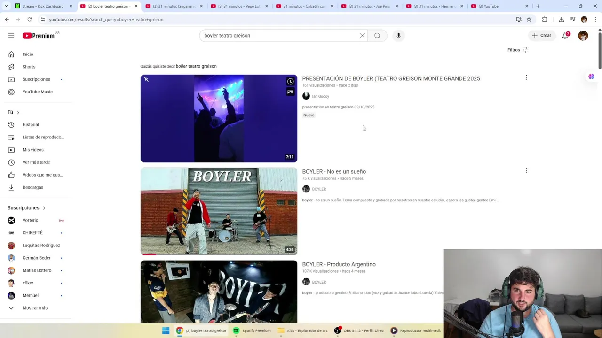Open Windows Start menu
The image size is (602, 338).
coord(166,331)
